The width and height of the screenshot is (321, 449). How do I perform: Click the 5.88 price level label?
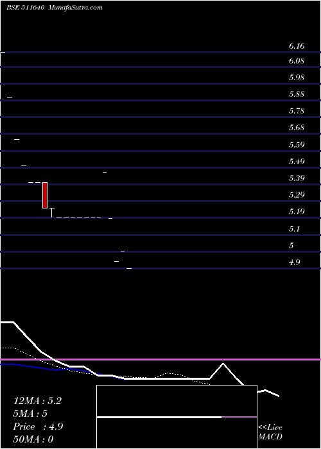tap(297, 94)
